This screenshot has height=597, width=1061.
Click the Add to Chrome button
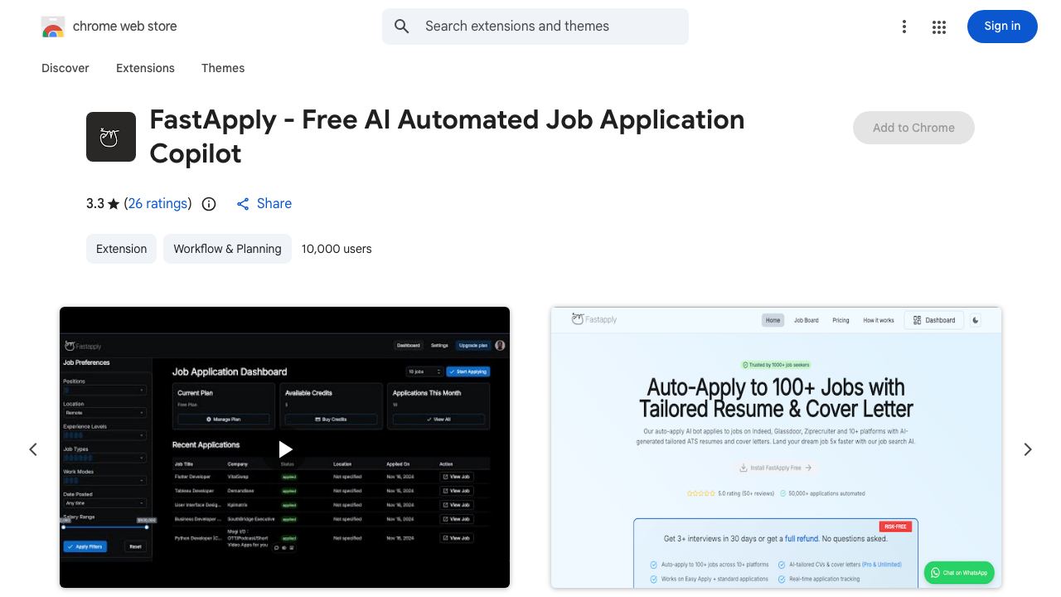tap(913, 128)
